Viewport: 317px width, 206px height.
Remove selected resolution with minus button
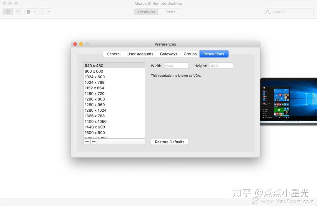94,142
